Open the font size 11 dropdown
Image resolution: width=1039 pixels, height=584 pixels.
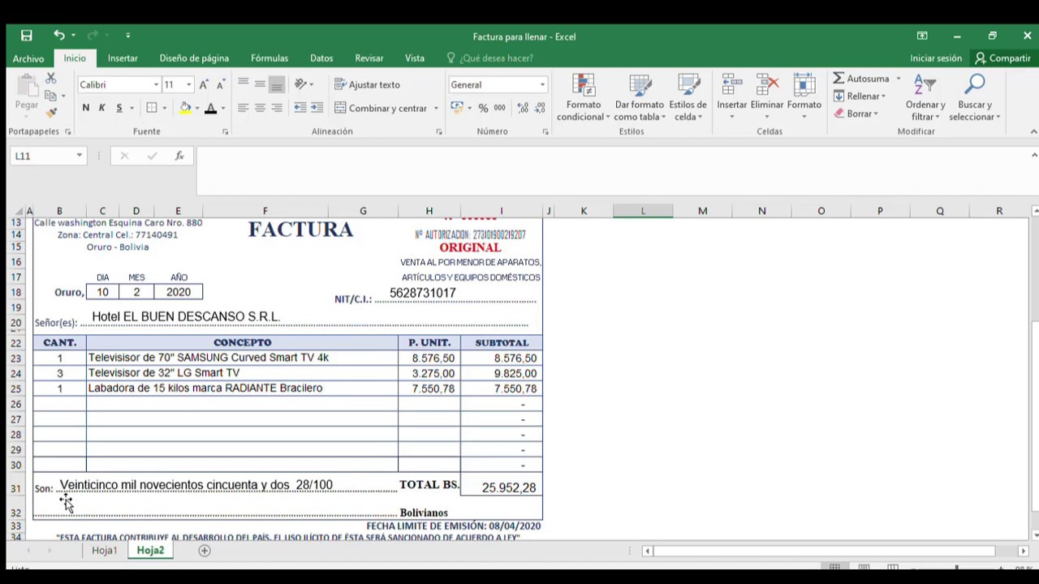coord(188,84)
